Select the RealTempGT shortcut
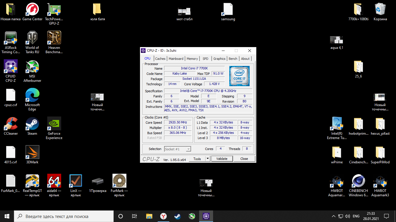396x222 pixels. point(32,186)
